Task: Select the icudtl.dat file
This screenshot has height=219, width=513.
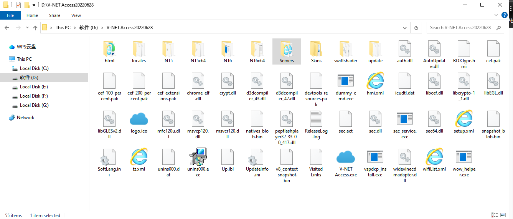Action: tap(405, 84)
